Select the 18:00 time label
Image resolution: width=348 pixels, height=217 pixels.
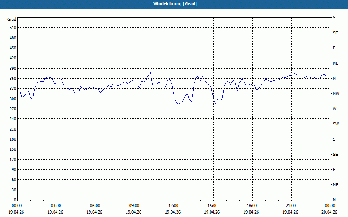pyautogui.click(x=251, y=206)
